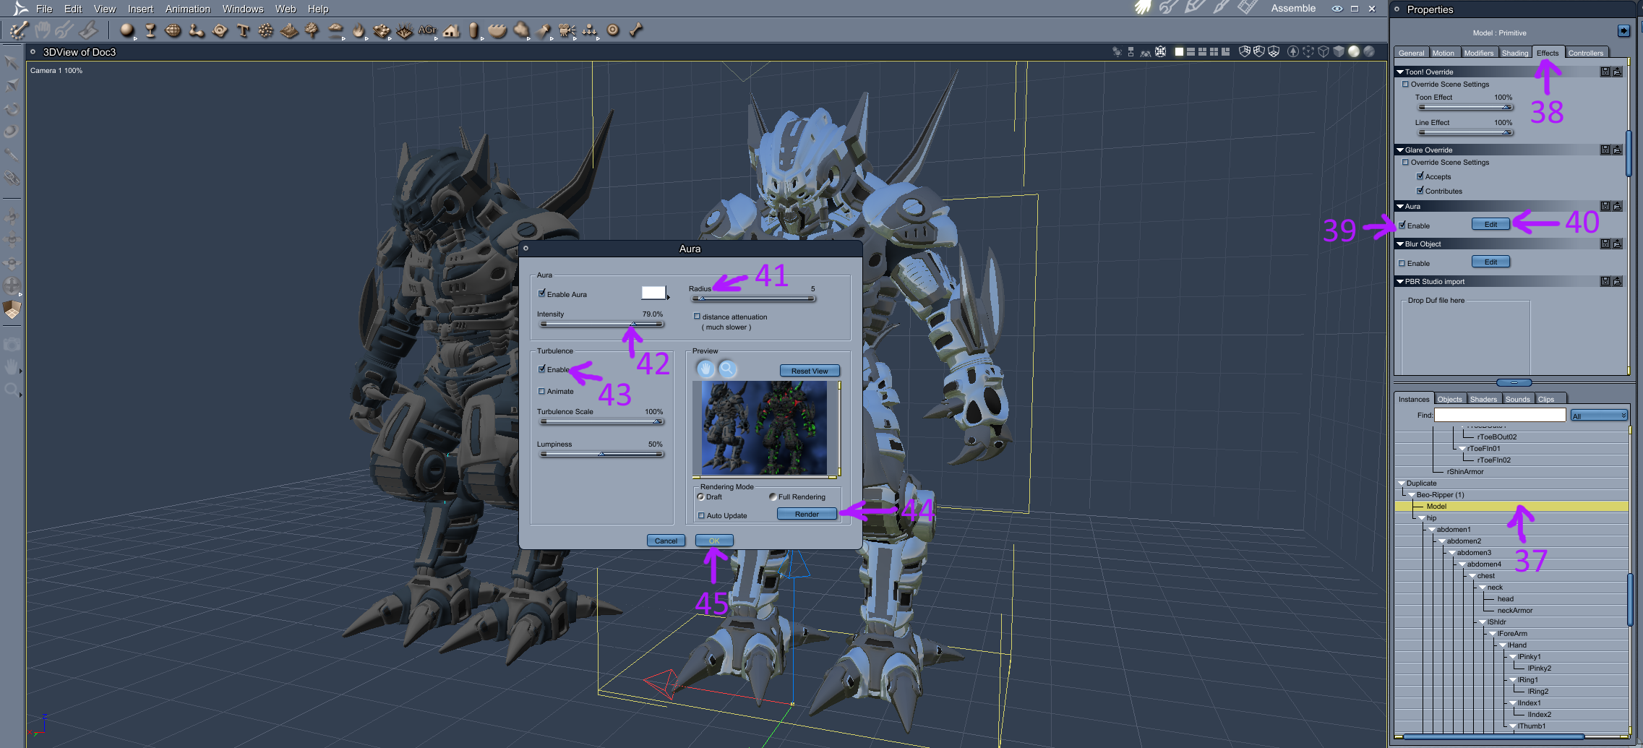Click the pan hand in Preview
The image size is (1643, 748).
(705, 369)
